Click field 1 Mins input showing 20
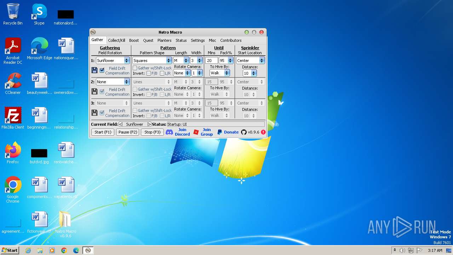Viewport: 453px width, 255px height. pyautogui.click(x=211, y=61)
